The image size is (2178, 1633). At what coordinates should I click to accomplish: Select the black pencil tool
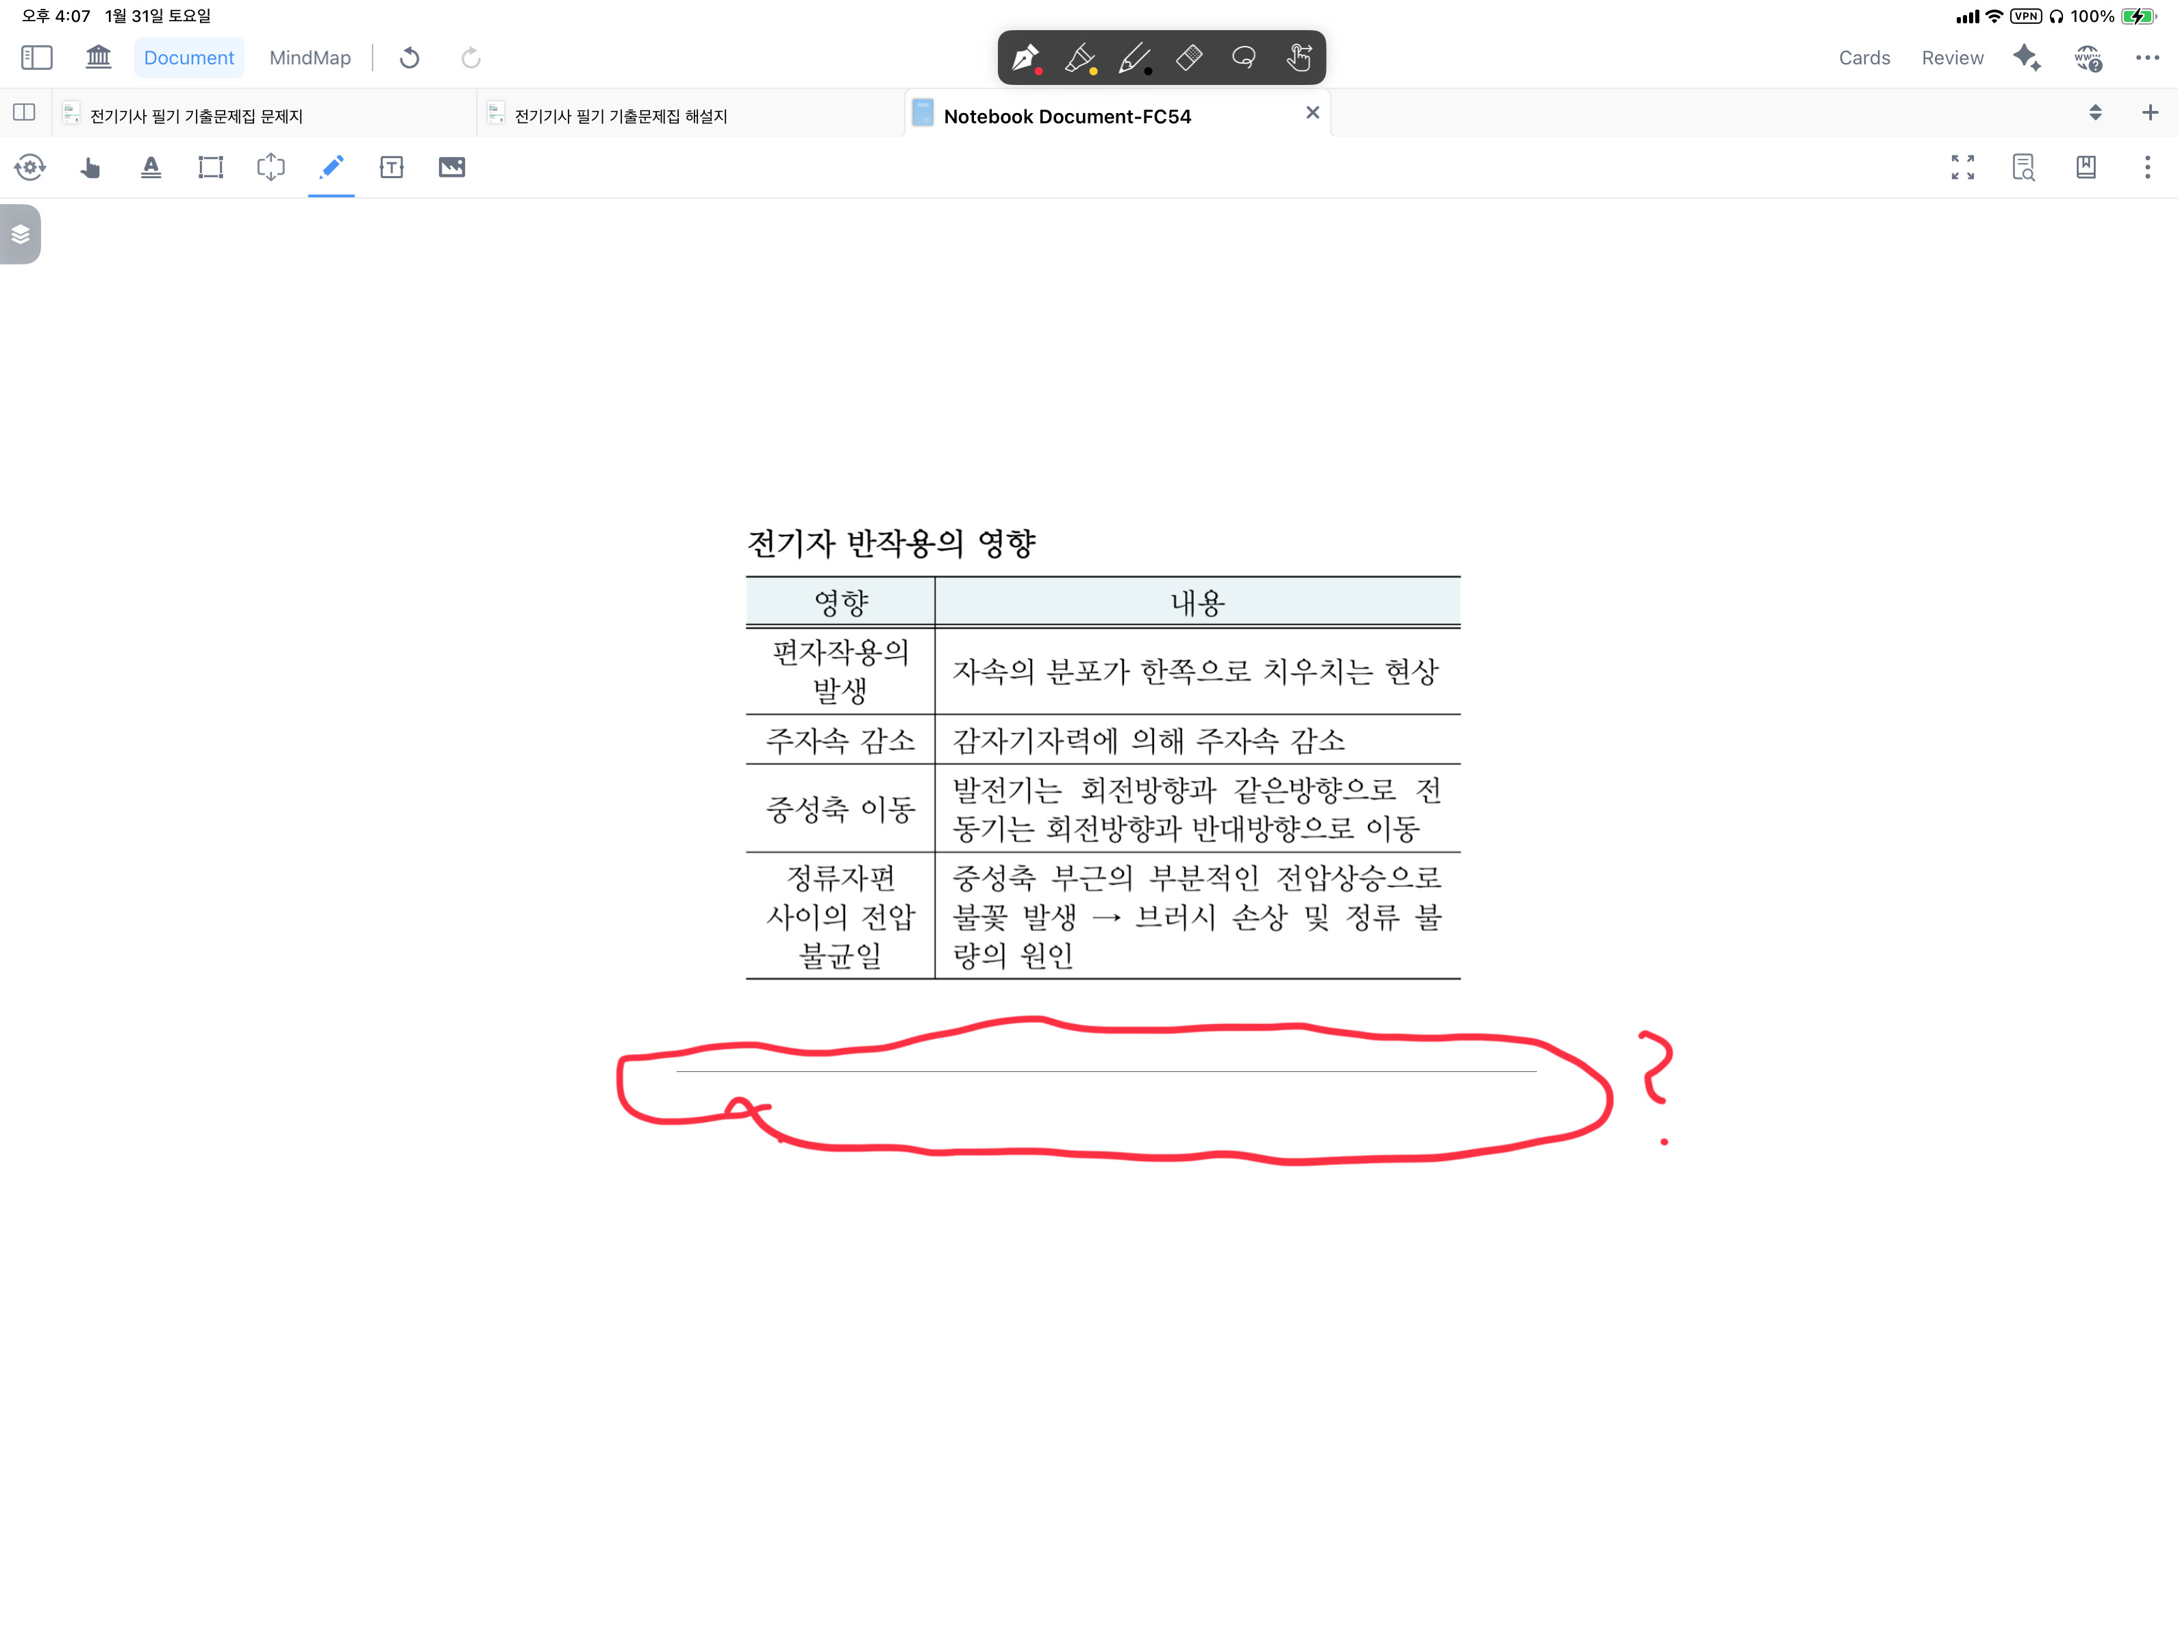pos(1134,58)
